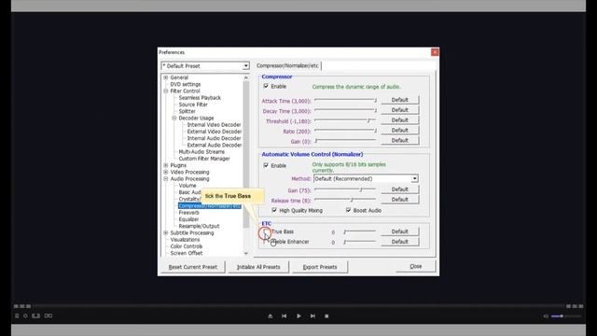The image size is (597, 336).
Task: Expand the General tree node
Action: click(x=166, y=77)
